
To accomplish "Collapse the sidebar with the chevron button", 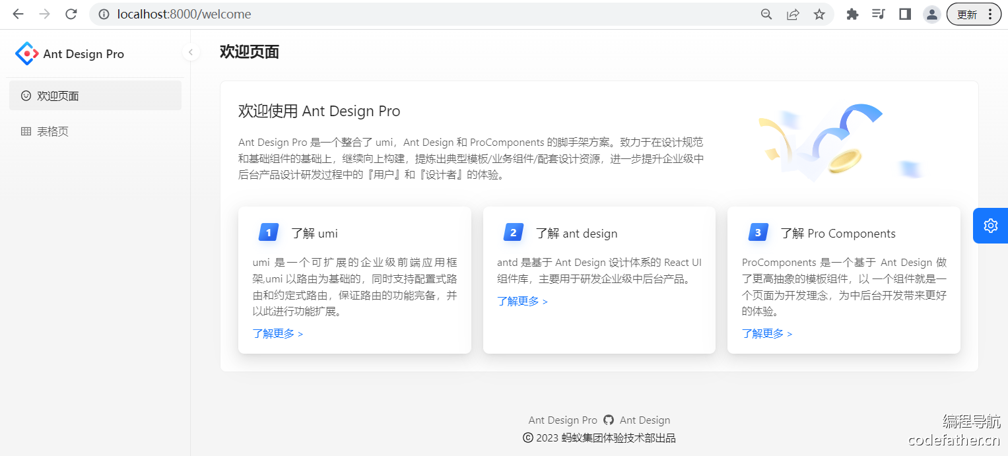I will pos(191,52).
